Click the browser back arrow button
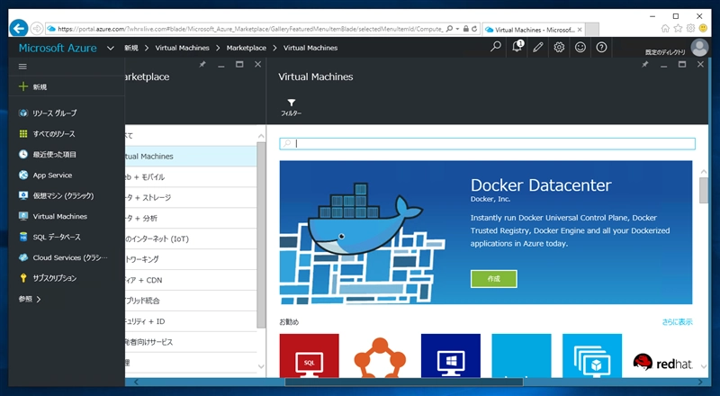The width and height of the screenshot is (720, 396). point(19,29)
